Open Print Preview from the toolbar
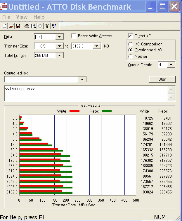Screen dimensions: 182x221 [x=33, y=26]
